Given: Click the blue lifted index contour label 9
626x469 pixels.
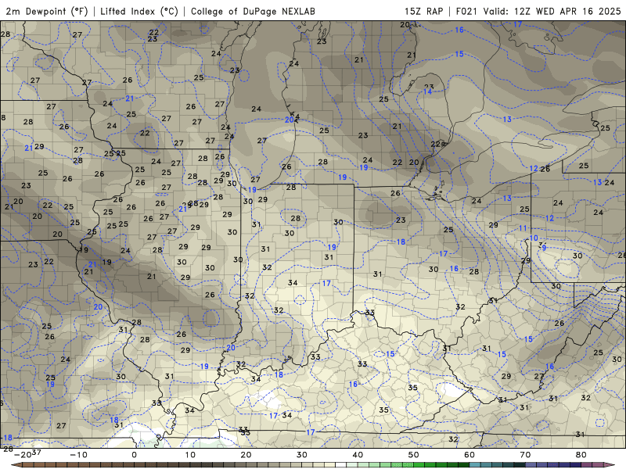Looking at the screenshot, I should click(544, 248).
